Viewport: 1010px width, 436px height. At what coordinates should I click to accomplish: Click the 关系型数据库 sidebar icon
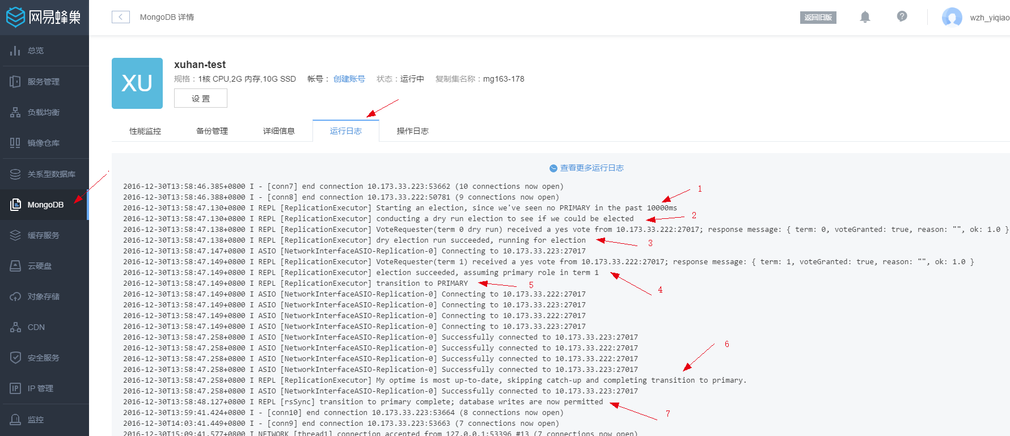tap(15, 174)
